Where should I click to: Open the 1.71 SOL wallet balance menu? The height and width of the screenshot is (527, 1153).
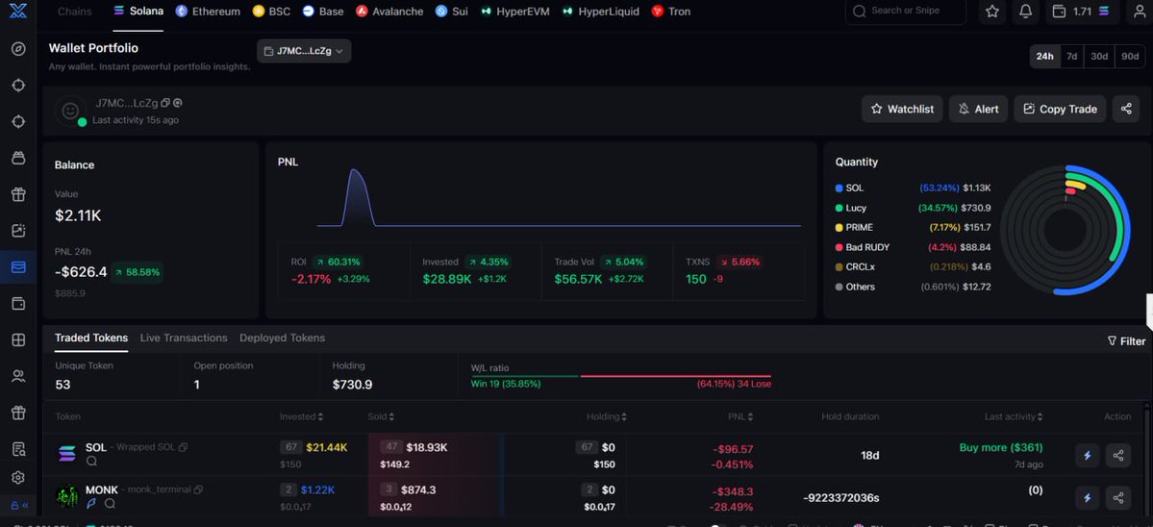point(1081,12)
